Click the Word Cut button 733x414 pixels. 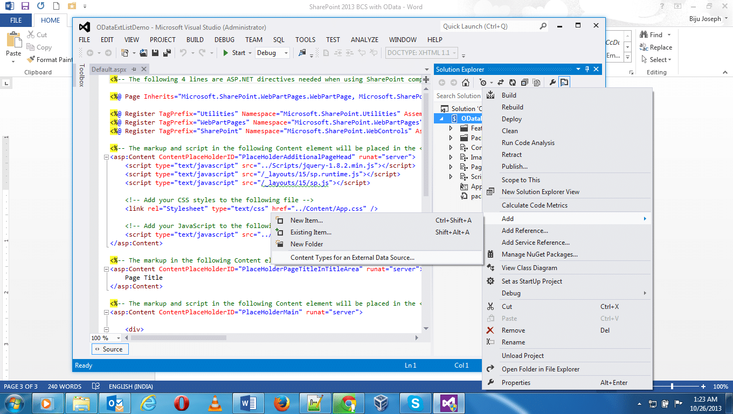(x=37, y=34)
